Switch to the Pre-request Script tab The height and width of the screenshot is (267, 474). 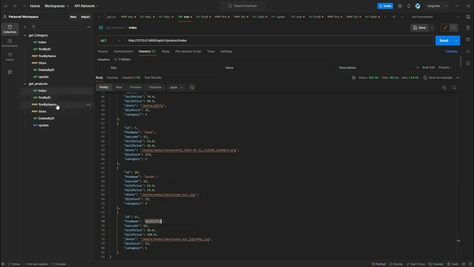[188, 51]
